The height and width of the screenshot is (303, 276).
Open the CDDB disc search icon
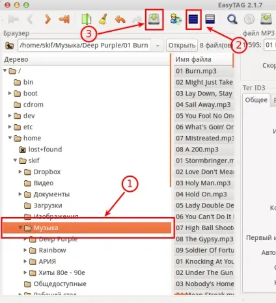pyautogui.click(x=249, y=20)
